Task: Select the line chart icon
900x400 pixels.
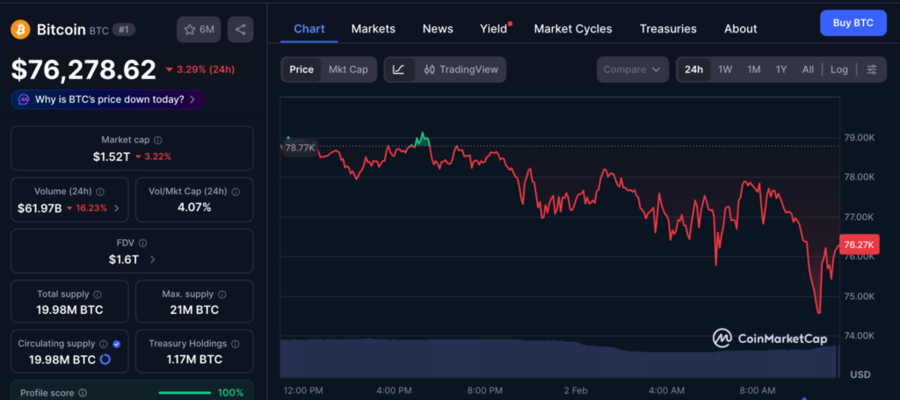Action: [x=398, y=69]
